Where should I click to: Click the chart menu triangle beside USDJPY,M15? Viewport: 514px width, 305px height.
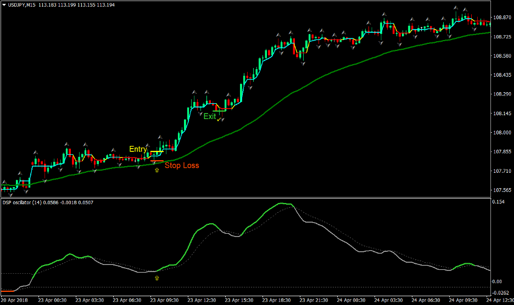tap(4, 5)
